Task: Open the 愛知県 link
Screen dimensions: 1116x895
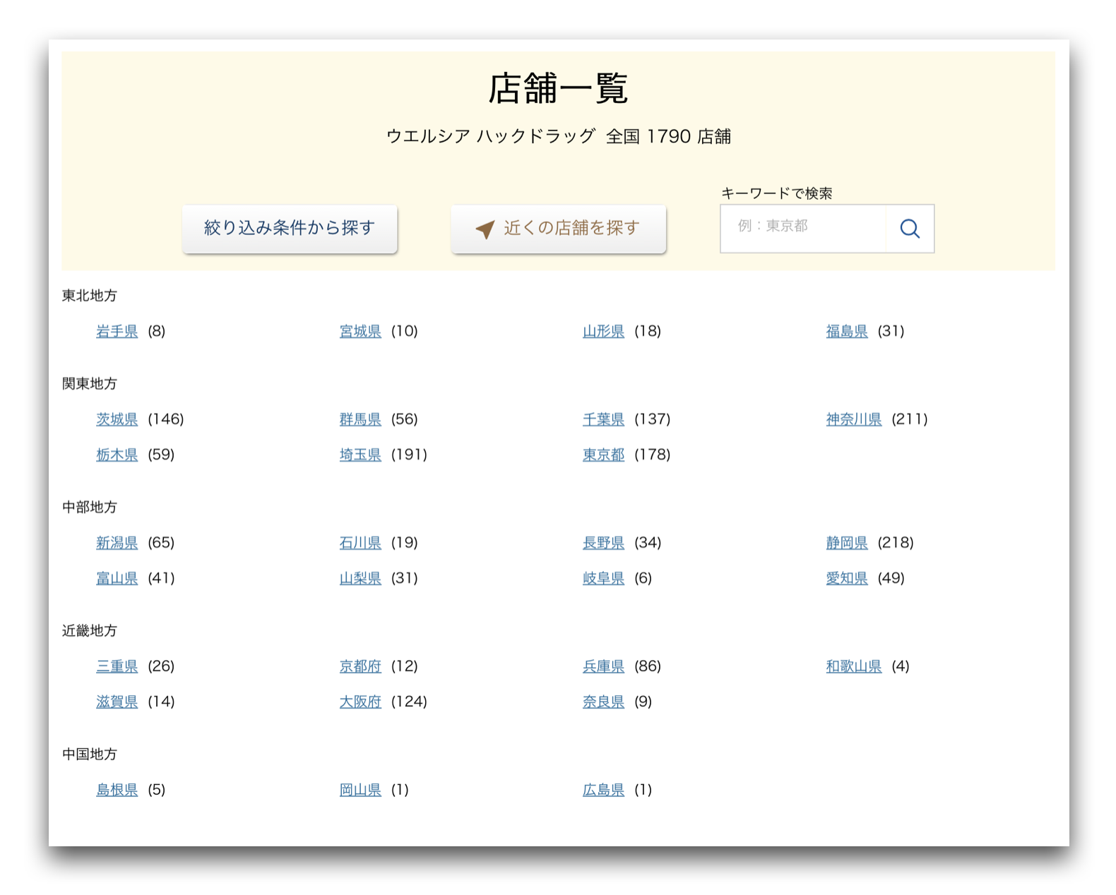Action: click(847, 578)
